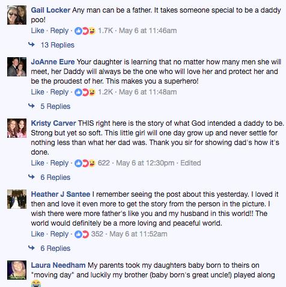Click reply arrow icon beside 13 Replies

click(x=32, y=45)
